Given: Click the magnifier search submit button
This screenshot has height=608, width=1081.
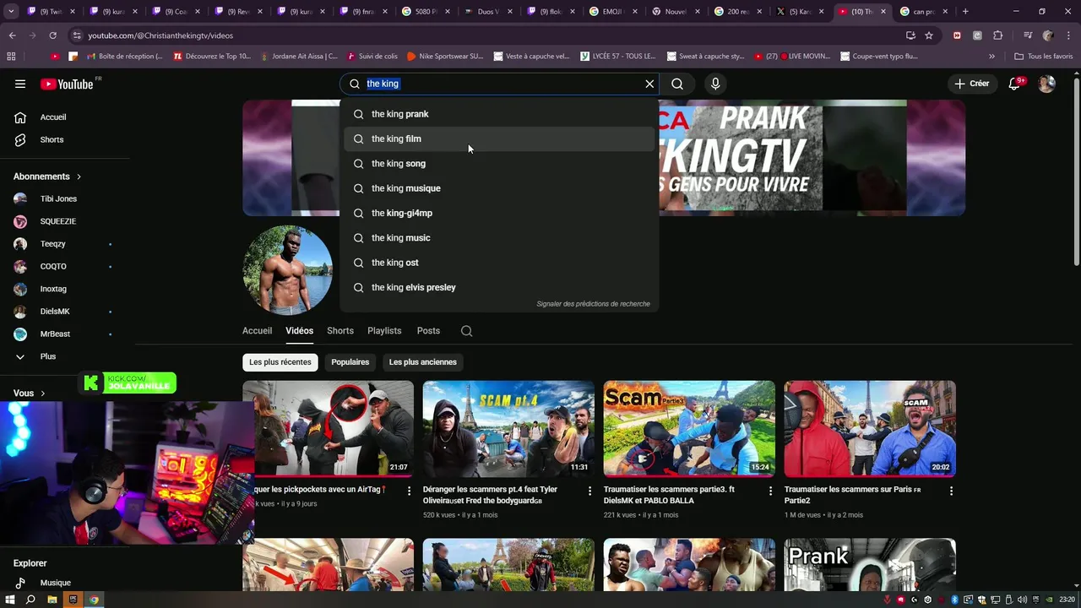Looking at the screenshot, I should (x=677, y=84).
